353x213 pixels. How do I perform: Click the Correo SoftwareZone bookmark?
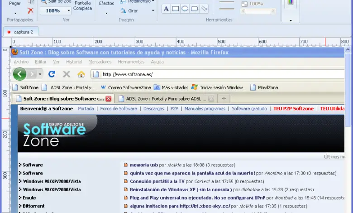126,87
